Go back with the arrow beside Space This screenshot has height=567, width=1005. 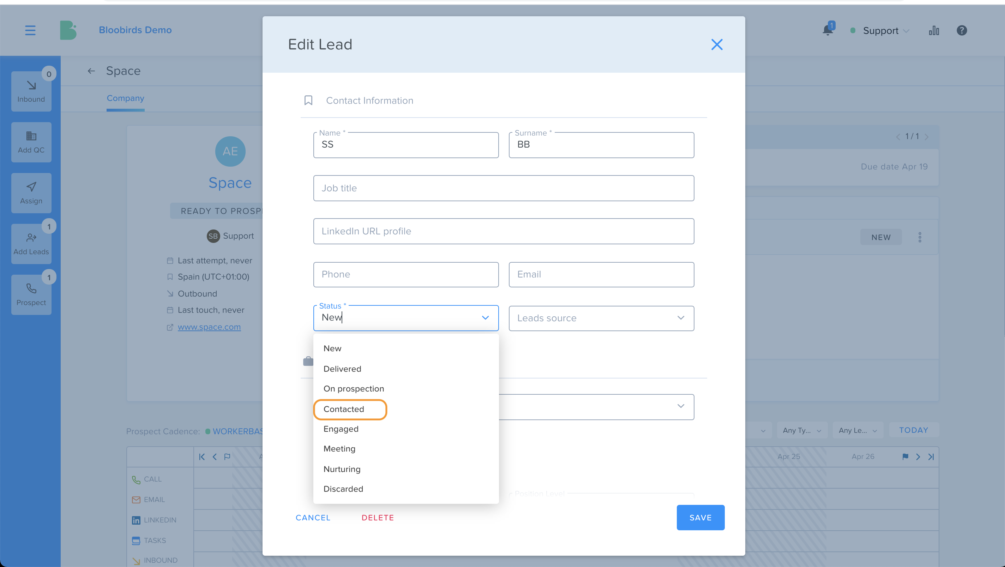click(91, 71)
